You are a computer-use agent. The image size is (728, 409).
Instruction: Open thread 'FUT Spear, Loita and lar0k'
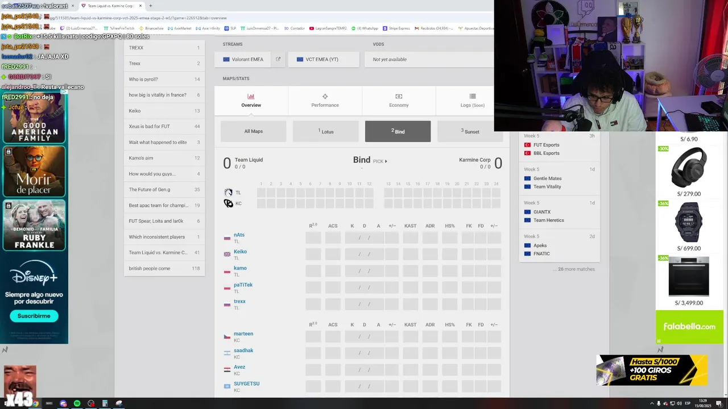(164, 221)
